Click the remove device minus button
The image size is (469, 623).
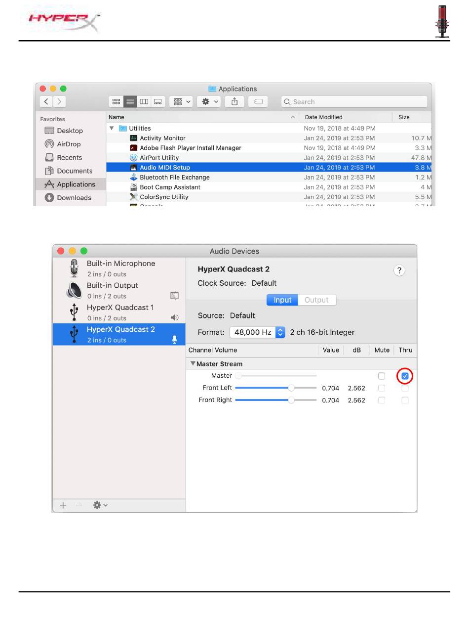tap(78, 505)
